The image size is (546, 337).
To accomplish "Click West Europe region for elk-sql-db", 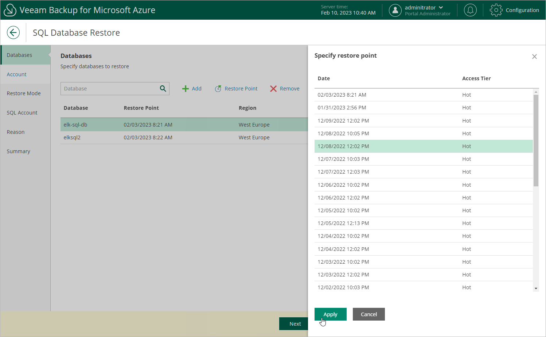I will [254, 125].
